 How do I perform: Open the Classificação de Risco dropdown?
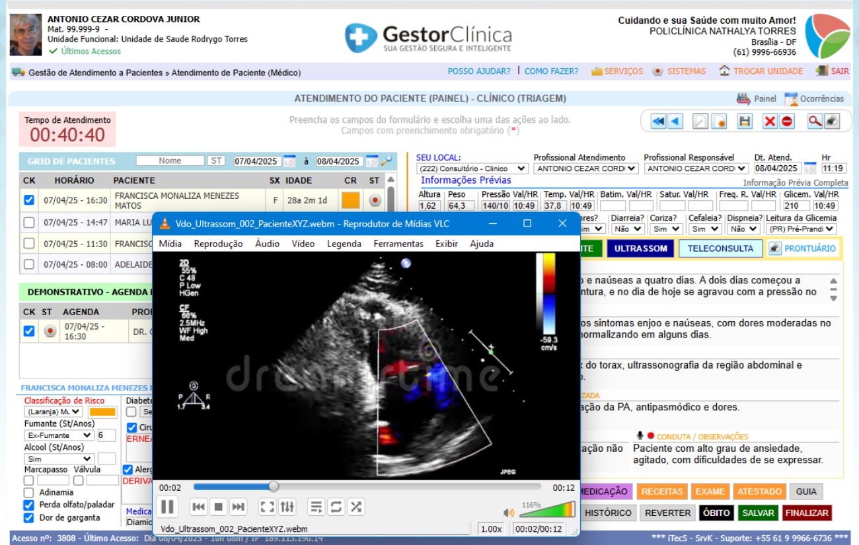(54, 412)
